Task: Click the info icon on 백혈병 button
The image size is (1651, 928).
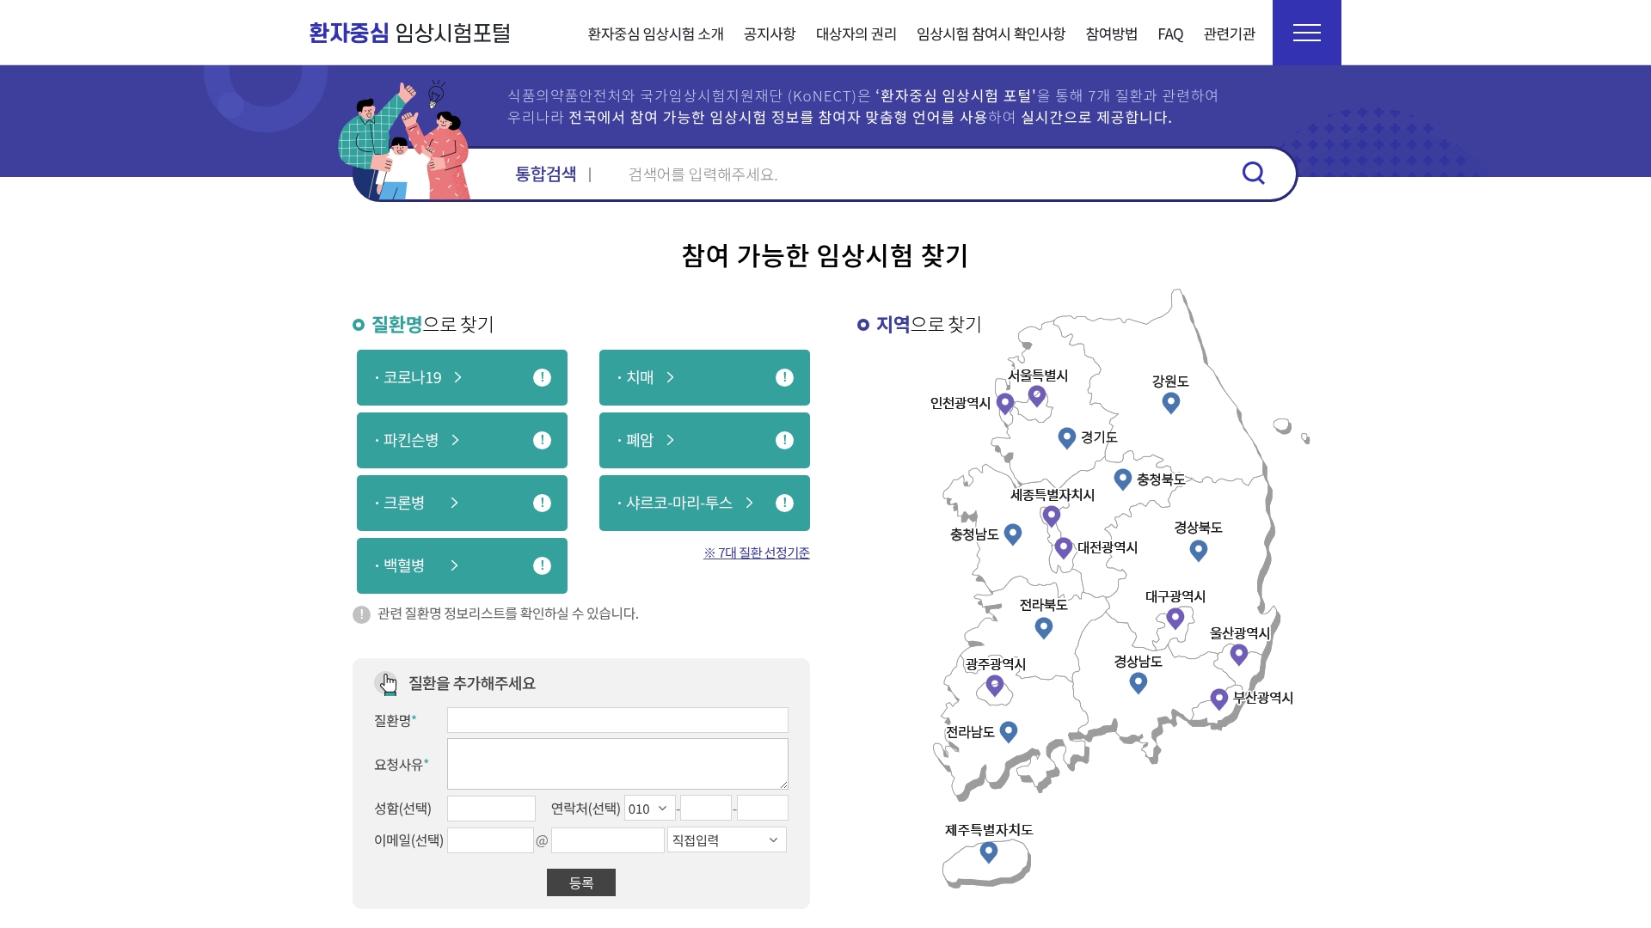Action: coord(541,565)
